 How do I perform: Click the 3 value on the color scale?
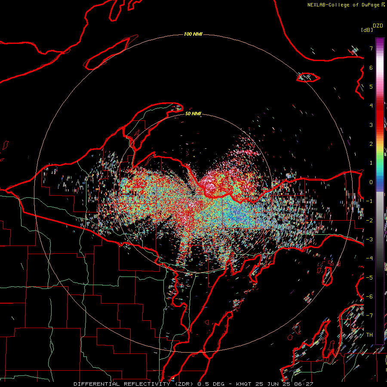[371, 125]
